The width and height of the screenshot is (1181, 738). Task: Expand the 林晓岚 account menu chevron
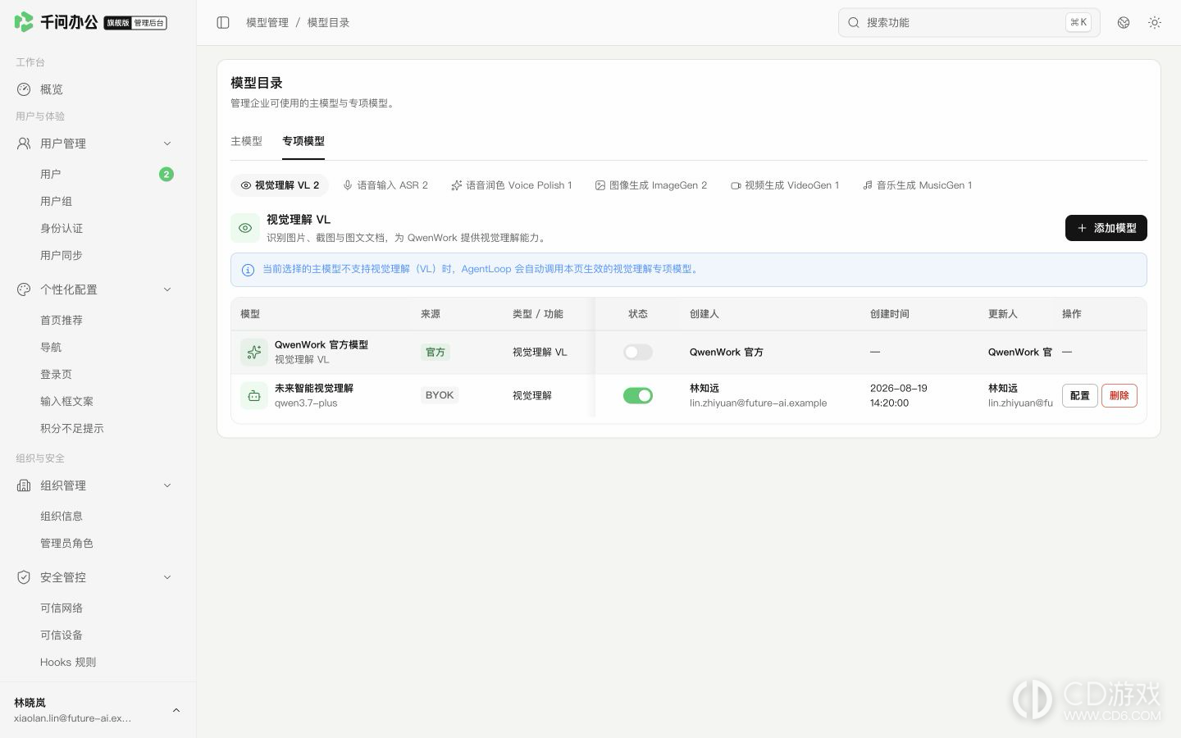[176, 710]
